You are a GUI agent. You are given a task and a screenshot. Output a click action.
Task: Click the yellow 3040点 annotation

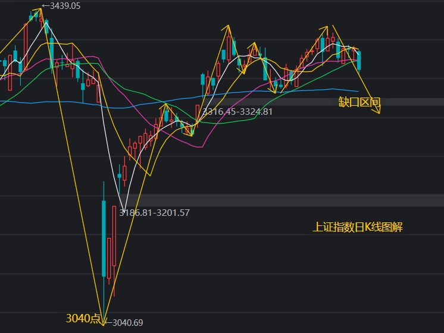(83, 318)
